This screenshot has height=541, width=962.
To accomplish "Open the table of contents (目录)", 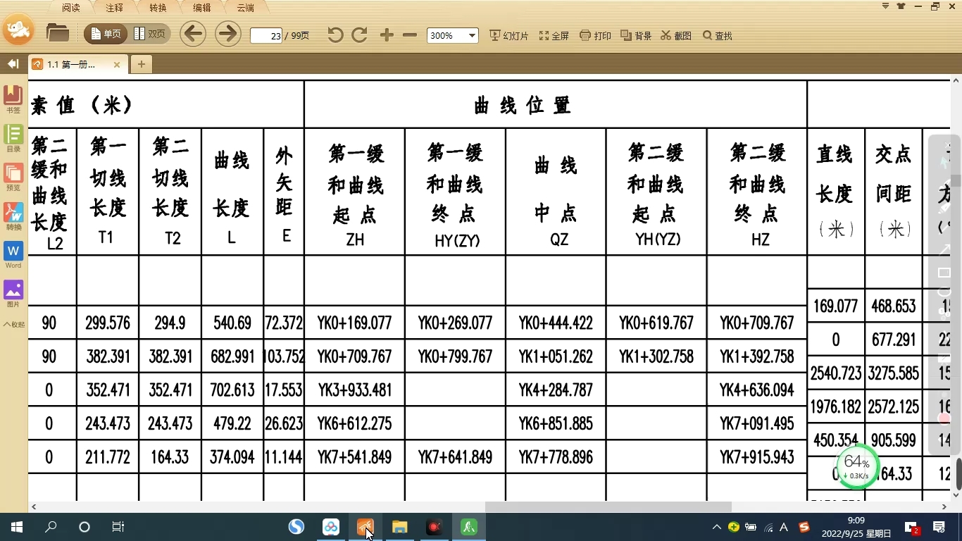I will (x=13, y=138).
